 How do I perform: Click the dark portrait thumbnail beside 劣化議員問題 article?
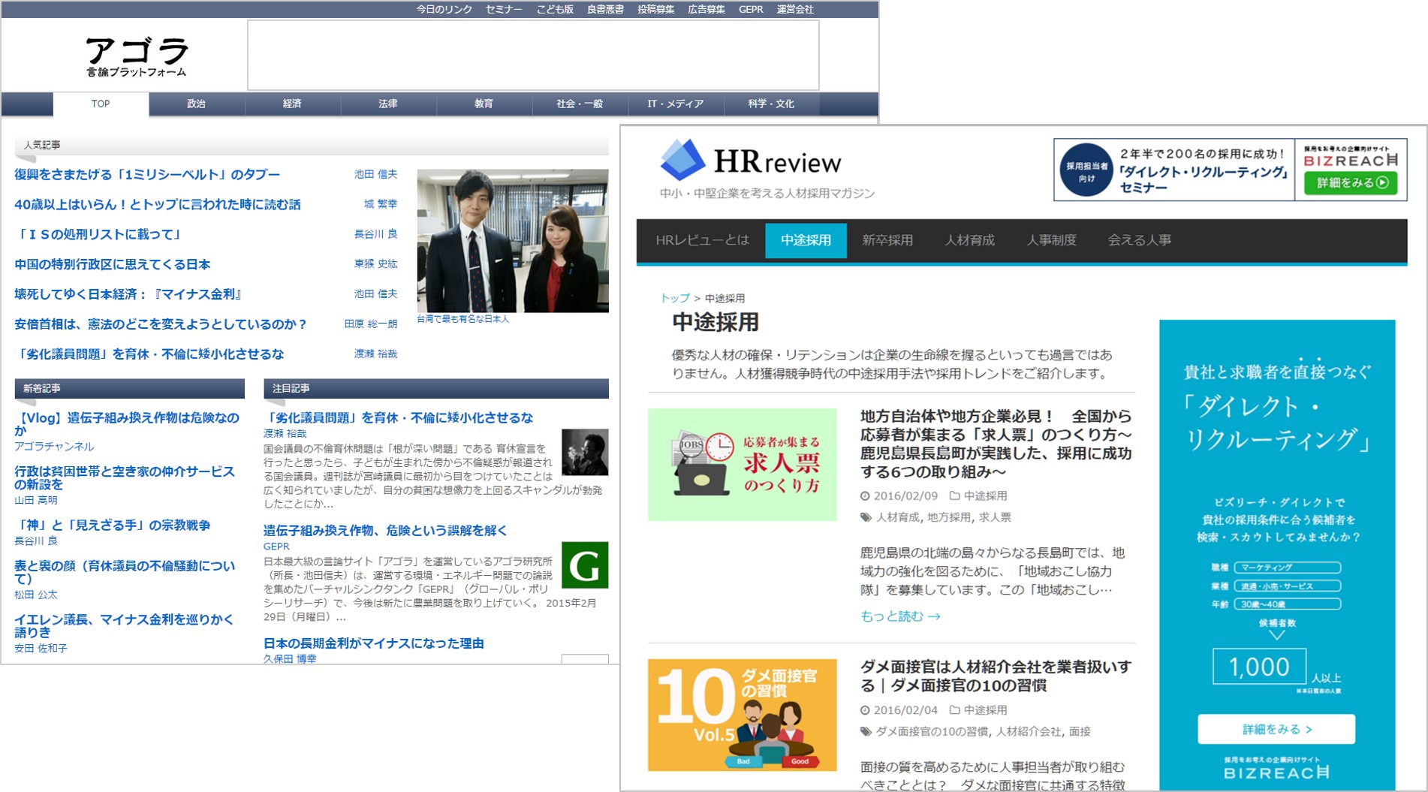[584, 452]
